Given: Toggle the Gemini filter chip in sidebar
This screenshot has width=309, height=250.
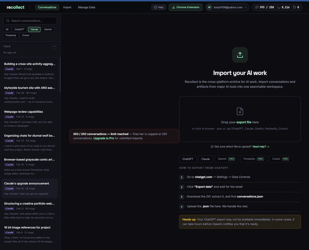Looking at the screenshot, I should coord(48,29).
